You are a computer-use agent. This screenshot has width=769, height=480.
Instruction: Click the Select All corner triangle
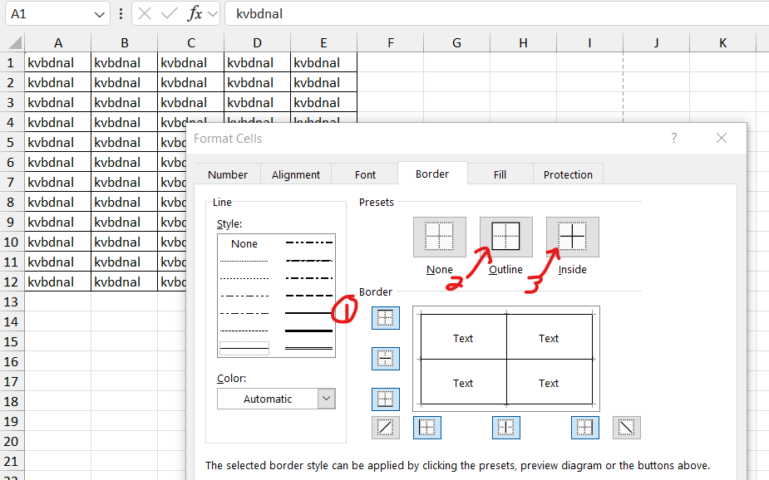(13, 42)
